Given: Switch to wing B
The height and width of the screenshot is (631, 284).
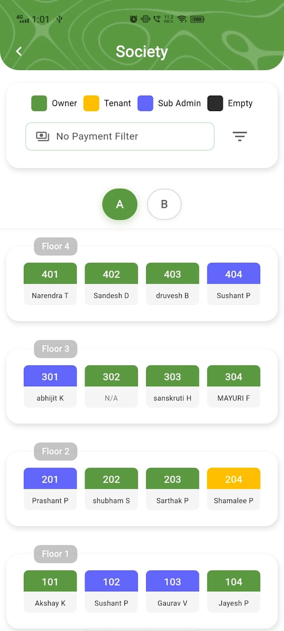Looking at the screenshot, I should point(164,204).
